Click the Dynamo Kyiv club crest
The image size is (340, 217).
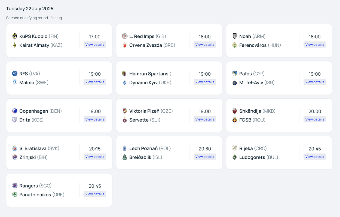pyautogui.click(x=125, y=82)
